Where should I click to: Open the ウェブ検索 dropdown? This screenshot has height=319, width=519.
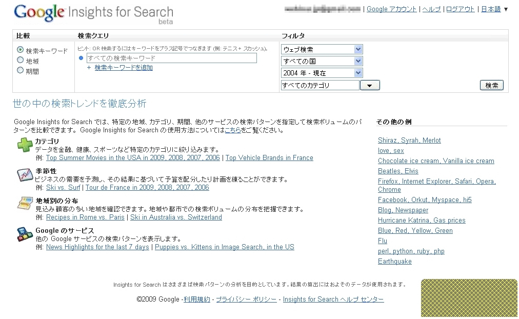[x=322, y=49]
